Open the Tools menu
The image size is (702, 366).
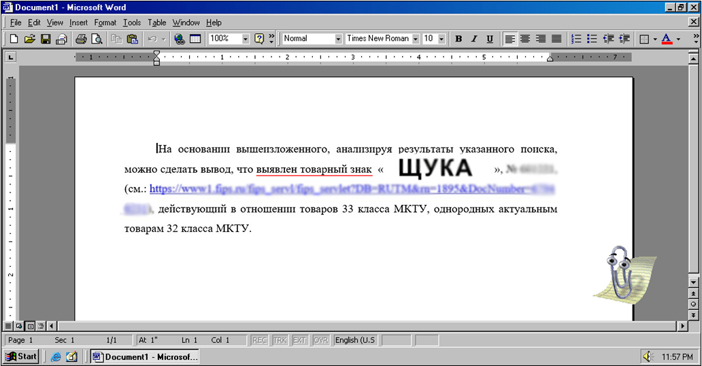[132, 22]
